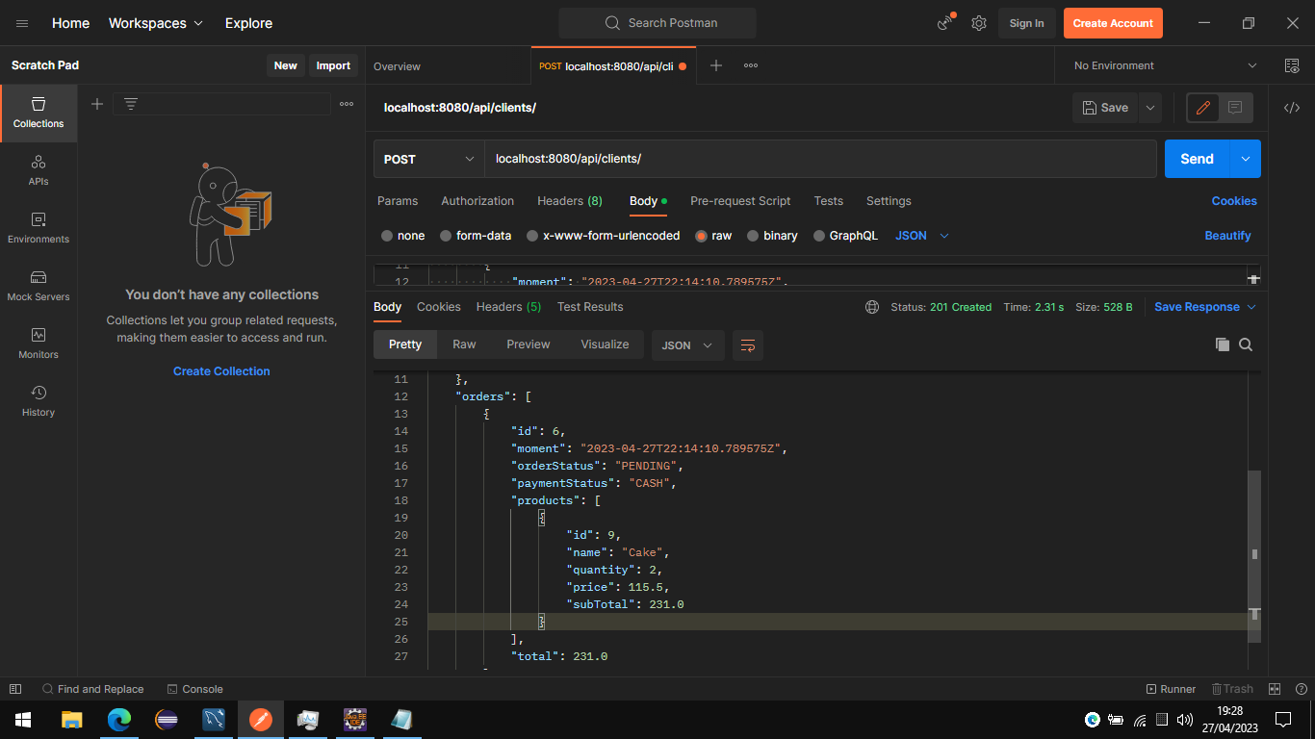Open the hamburger menu icon
This screenshot has width=1315, height=739.
(22, 23)
